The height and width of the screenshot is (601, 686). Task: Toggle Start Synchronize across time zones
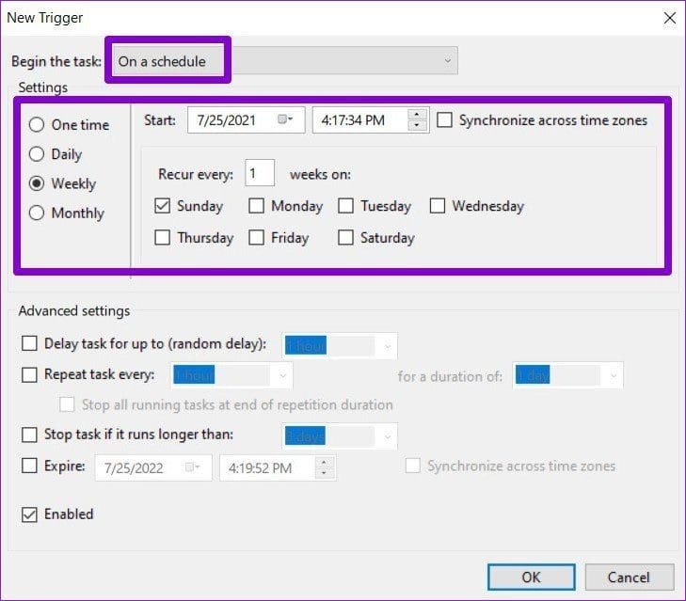(x=444, y=119)
